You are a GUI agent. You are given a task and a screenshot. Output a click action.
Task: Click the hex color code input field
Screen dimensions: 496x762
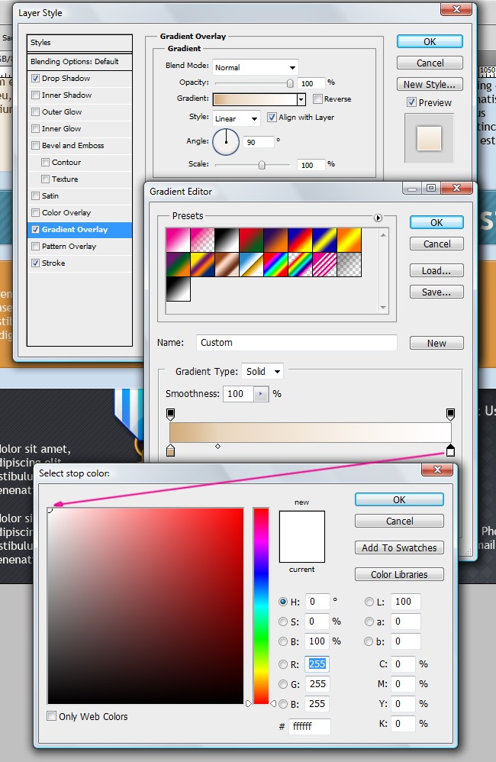point(309,726)
